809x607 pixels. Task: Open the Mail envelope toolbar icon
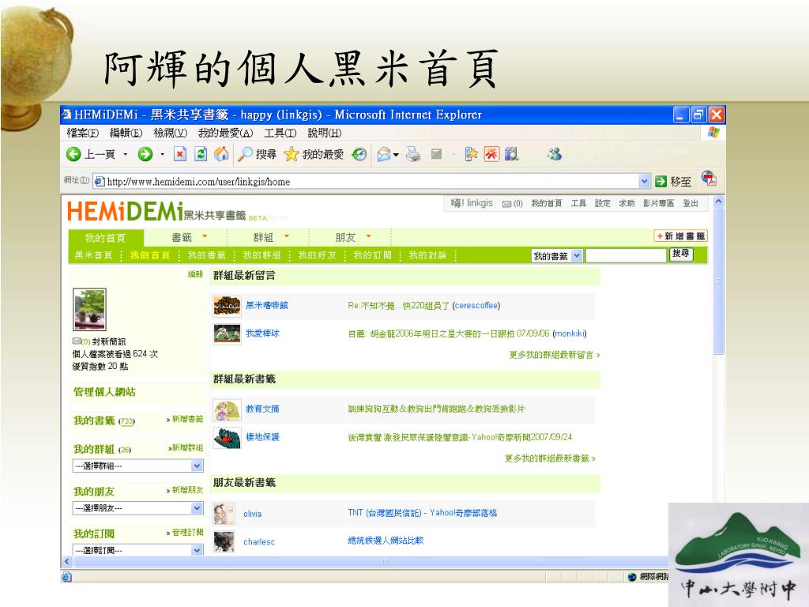[384, 154]
